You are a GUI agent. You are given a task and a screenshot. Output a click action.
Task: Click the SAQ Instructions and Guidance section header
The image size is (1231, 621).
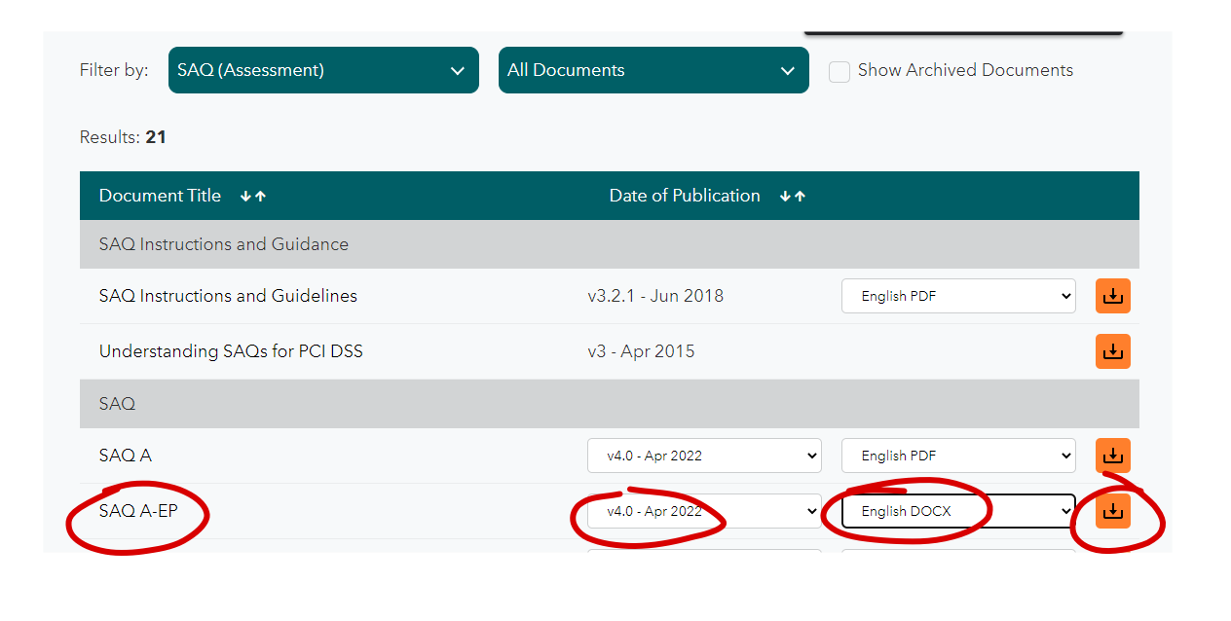pos(224,244)
